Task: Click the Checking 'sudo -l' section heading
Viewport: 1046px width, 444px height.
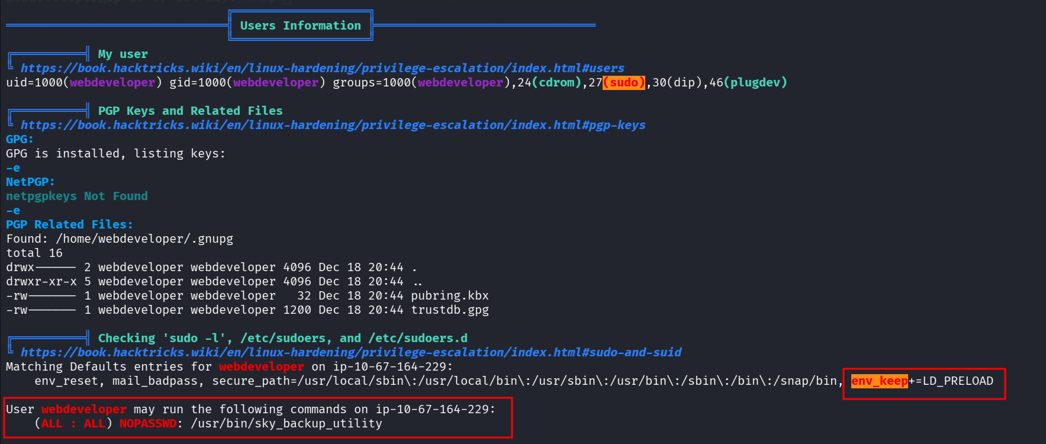Action: 282,338
